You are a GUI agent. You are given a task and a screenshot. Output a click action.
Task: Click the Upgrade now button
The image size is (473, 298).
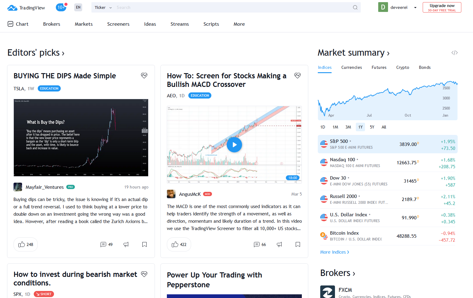tap(442, 7)
